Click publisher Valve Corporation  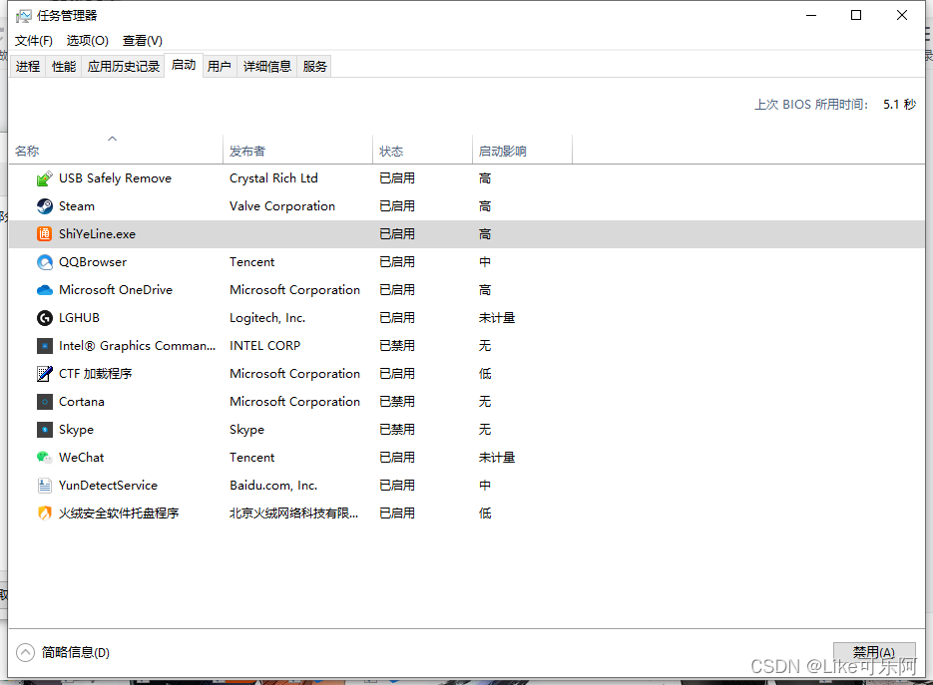(282, 206)
